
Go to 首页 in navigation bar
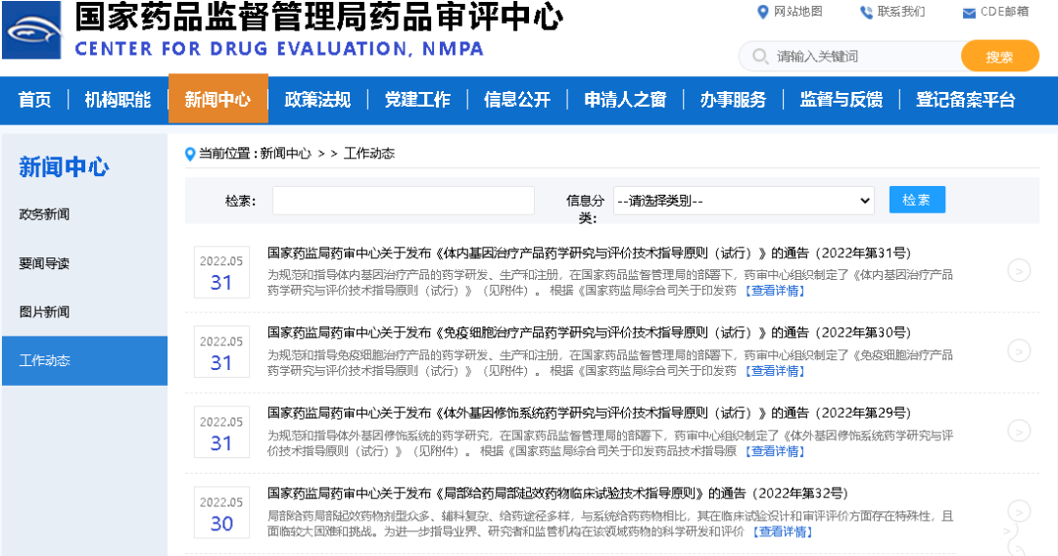tap(34, 100)
